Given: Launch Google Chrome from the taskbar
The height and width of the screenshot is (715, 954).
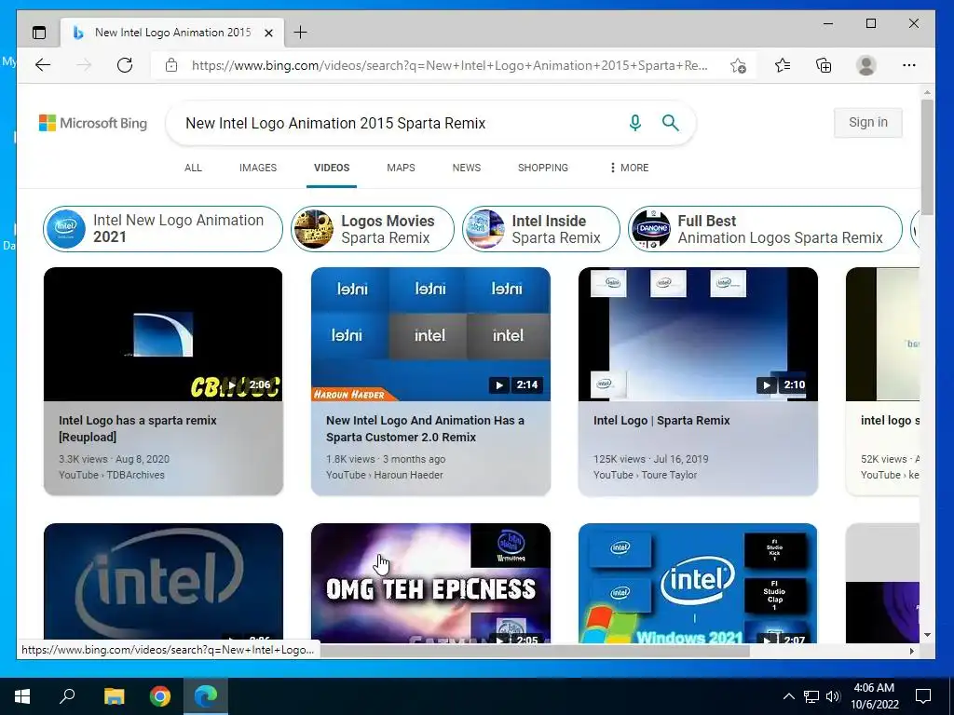Looking at the screenshot, I should click(160, 696).
